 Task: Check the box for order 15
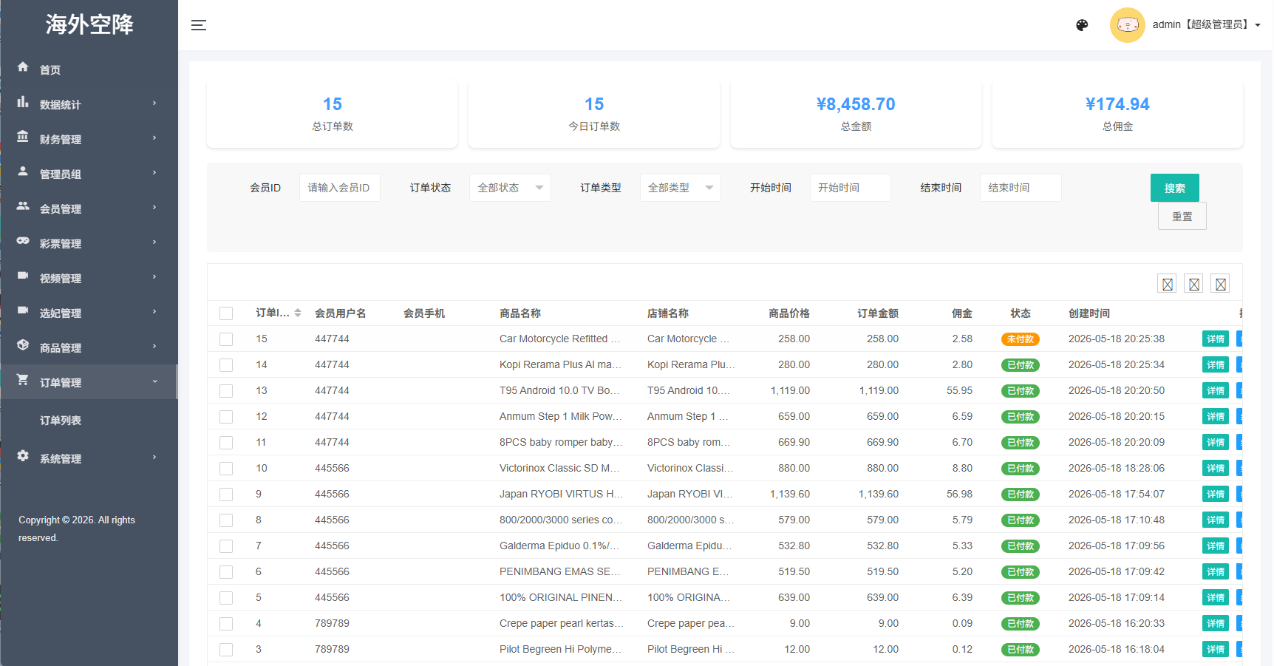click(226, 339)
